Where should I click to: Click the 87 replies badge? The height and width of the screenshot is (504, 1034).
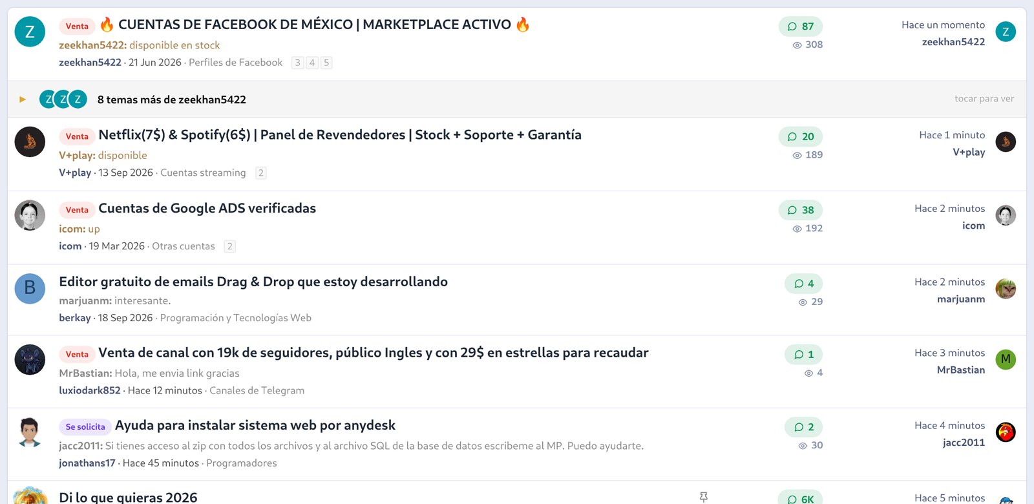(801, 26)
